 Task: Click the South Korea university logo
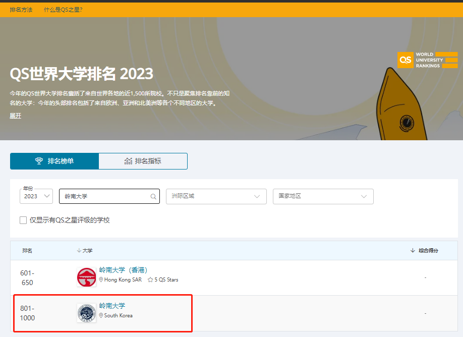click(87, 313)
